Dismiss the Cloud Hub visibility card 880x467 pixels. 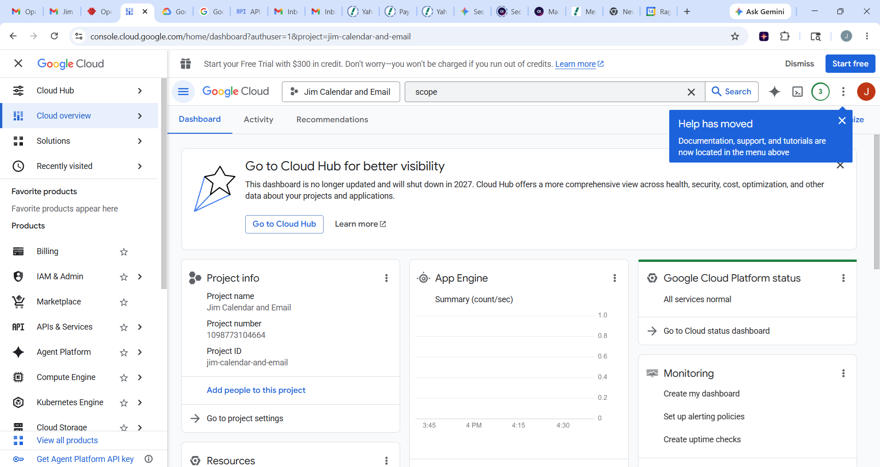840,165
